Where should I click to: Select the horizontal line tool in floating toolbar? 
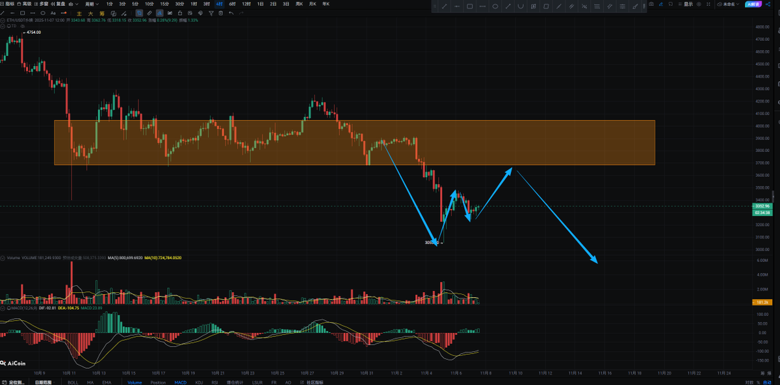click(457, 6)
